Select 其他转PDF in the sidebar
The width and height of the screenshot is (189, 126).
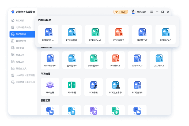coord(21,41)
